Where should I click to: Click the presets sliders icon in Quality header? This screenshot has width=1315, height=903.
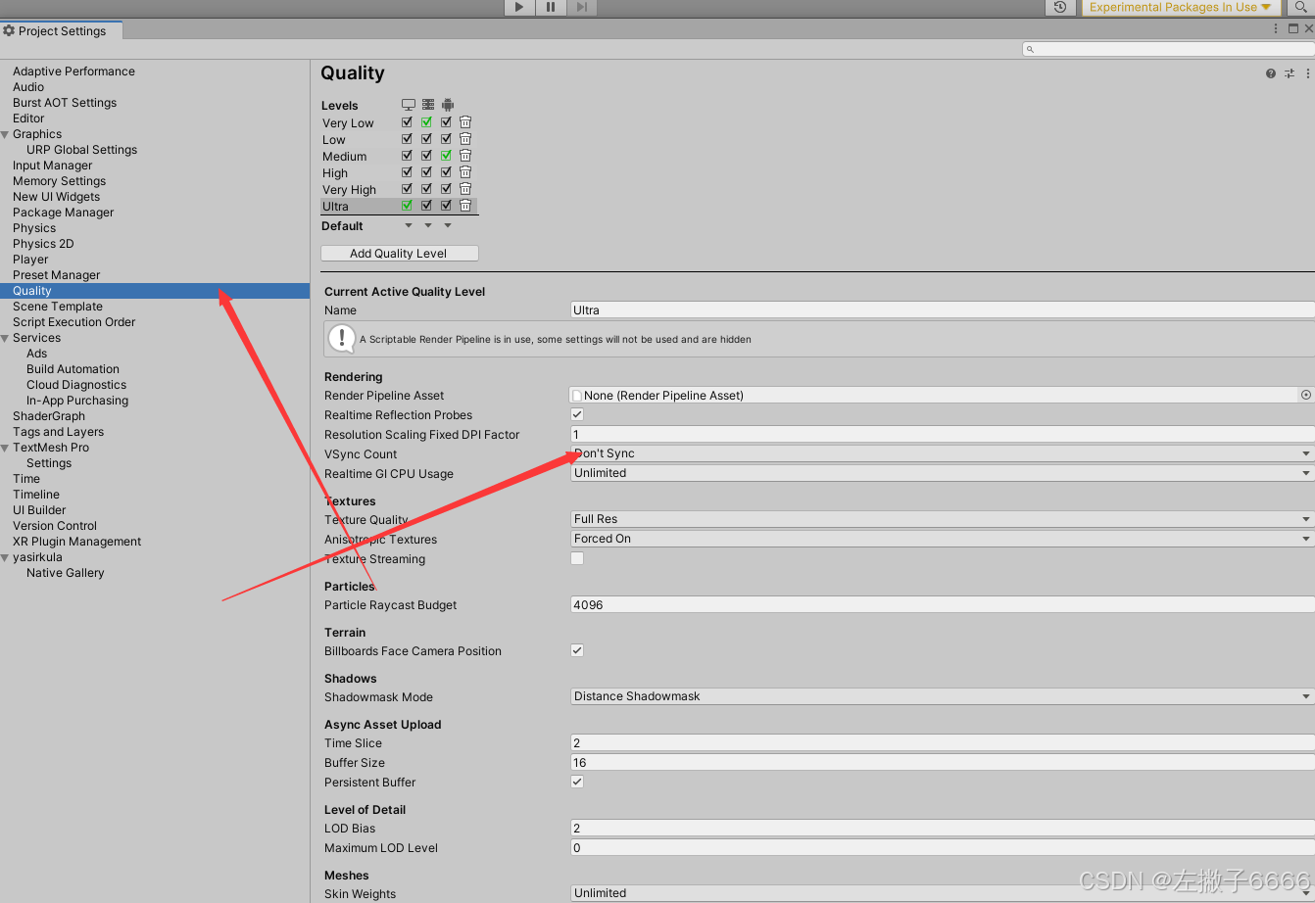1289,72
